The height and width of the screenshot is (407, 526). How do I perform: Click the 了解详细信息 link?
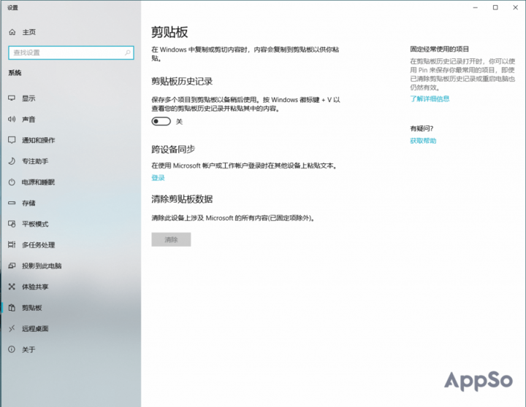click(430, 98)
